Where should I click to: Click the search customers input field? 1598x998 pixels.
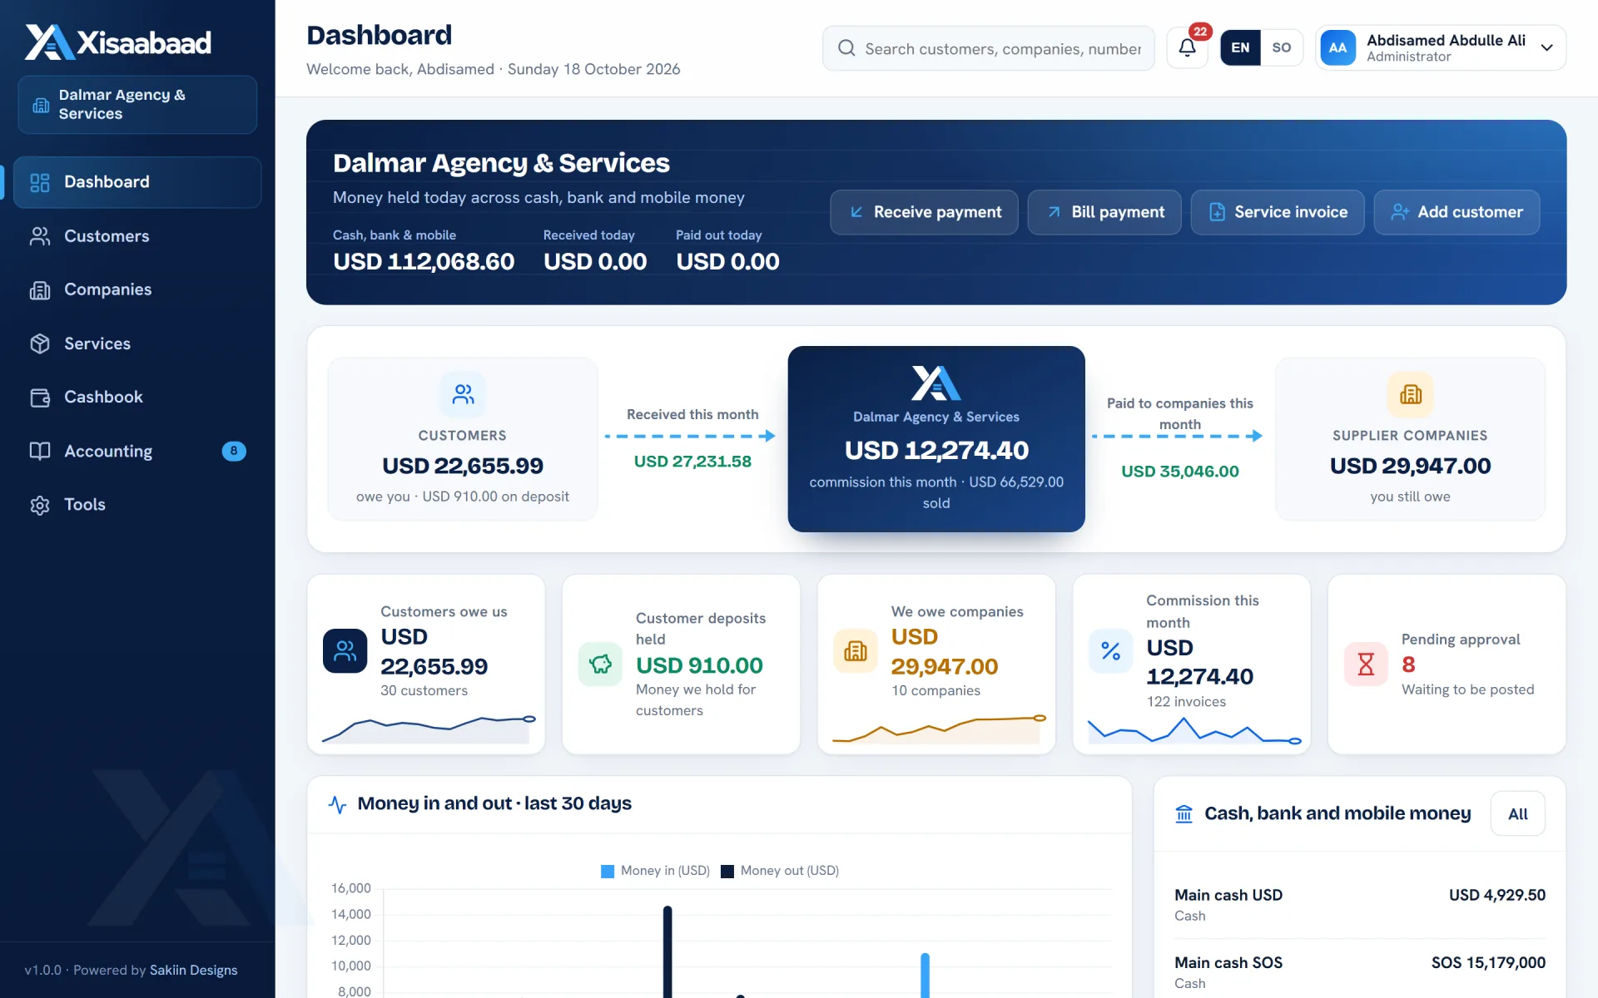(989, 48)
